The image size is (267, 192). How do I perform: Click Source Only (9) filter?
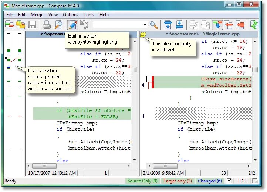pos(142,181)
